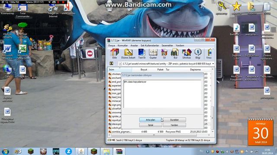Click the file explorer folder taskbar icon
This screenshot has width=277, height=155.
[x=106, y=151]
